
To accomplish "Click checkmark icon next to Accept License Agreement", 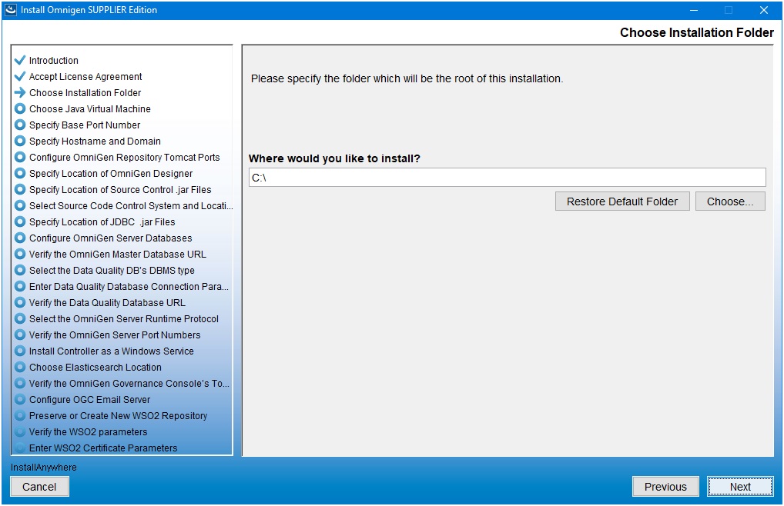I will click(x=20, y=76).
